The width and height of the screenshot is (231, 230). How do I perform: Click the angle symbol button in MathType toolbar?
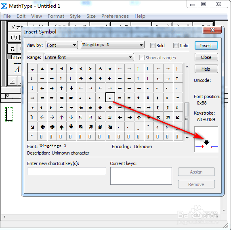point(13,81)
